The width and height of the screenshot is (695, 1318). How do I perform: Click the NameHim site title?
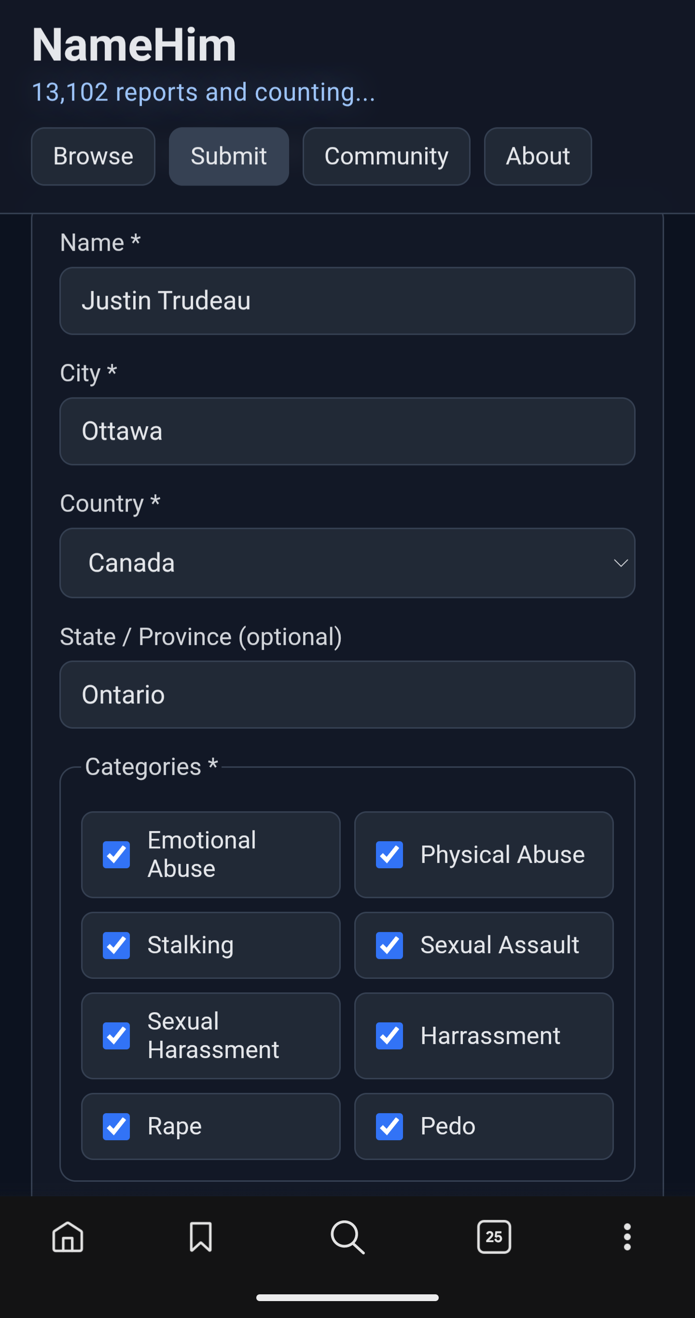tap(134, 45)
